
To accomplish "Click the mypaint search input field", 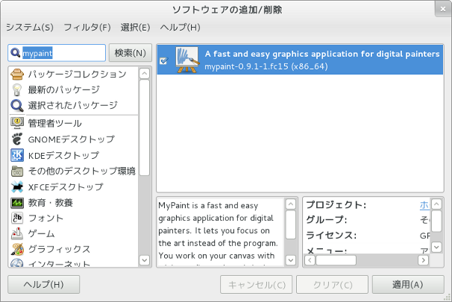I will click(57, 53).
